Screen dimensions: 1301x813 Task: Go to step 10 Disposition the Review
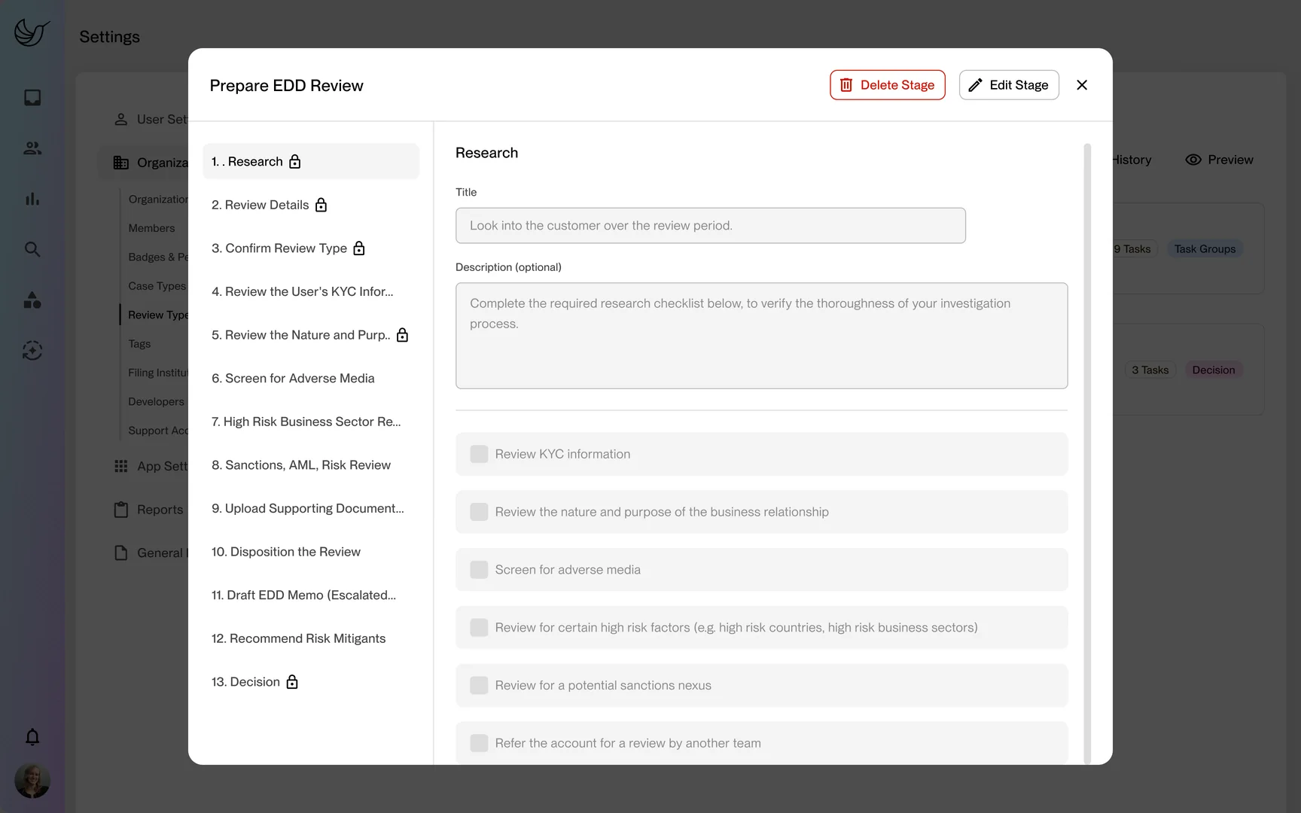point(311,552)
